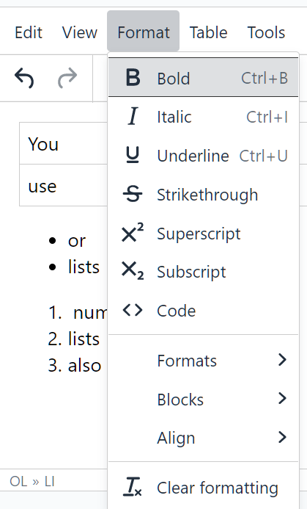Expand the Formats submenu chevron
Screen dimensions: 307x509
(x=282, y=360)
